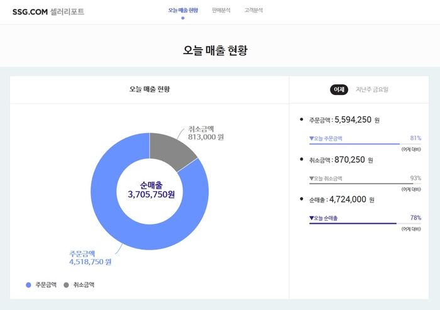This screenshot has width=440, height=310.
Task: Click the large 오늘 매출 현황 page heading
Action: (215, 50)
